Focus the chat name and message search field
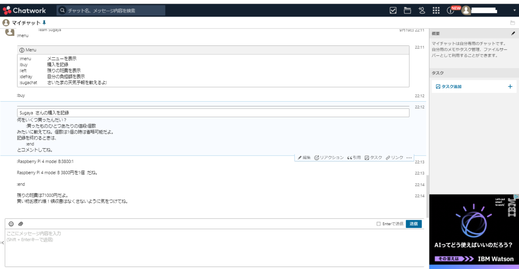The image size is (519, 269). [111, 10]
